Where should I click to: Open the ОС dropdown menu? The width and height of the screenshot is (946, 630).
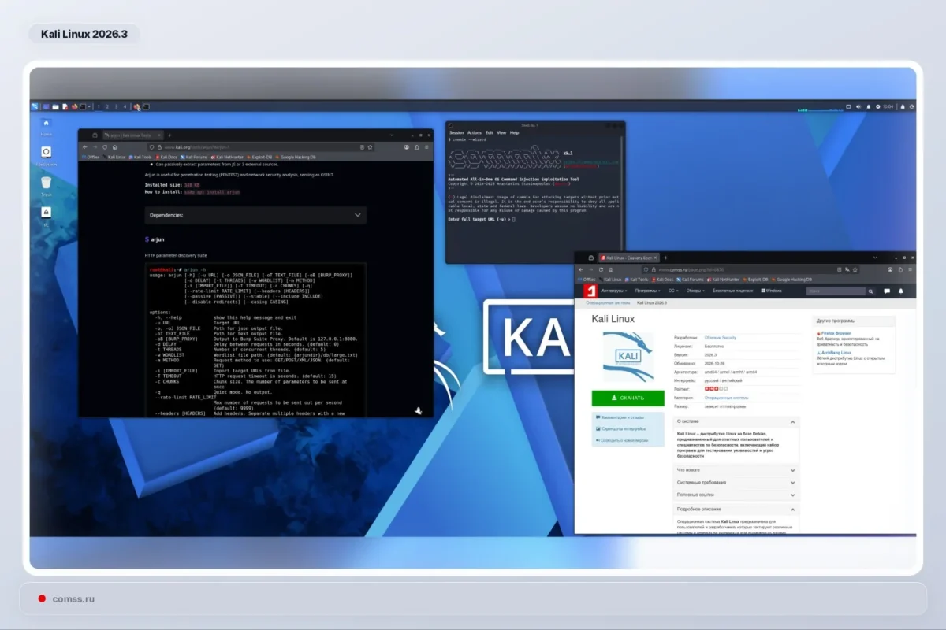(x=673, y=291)
